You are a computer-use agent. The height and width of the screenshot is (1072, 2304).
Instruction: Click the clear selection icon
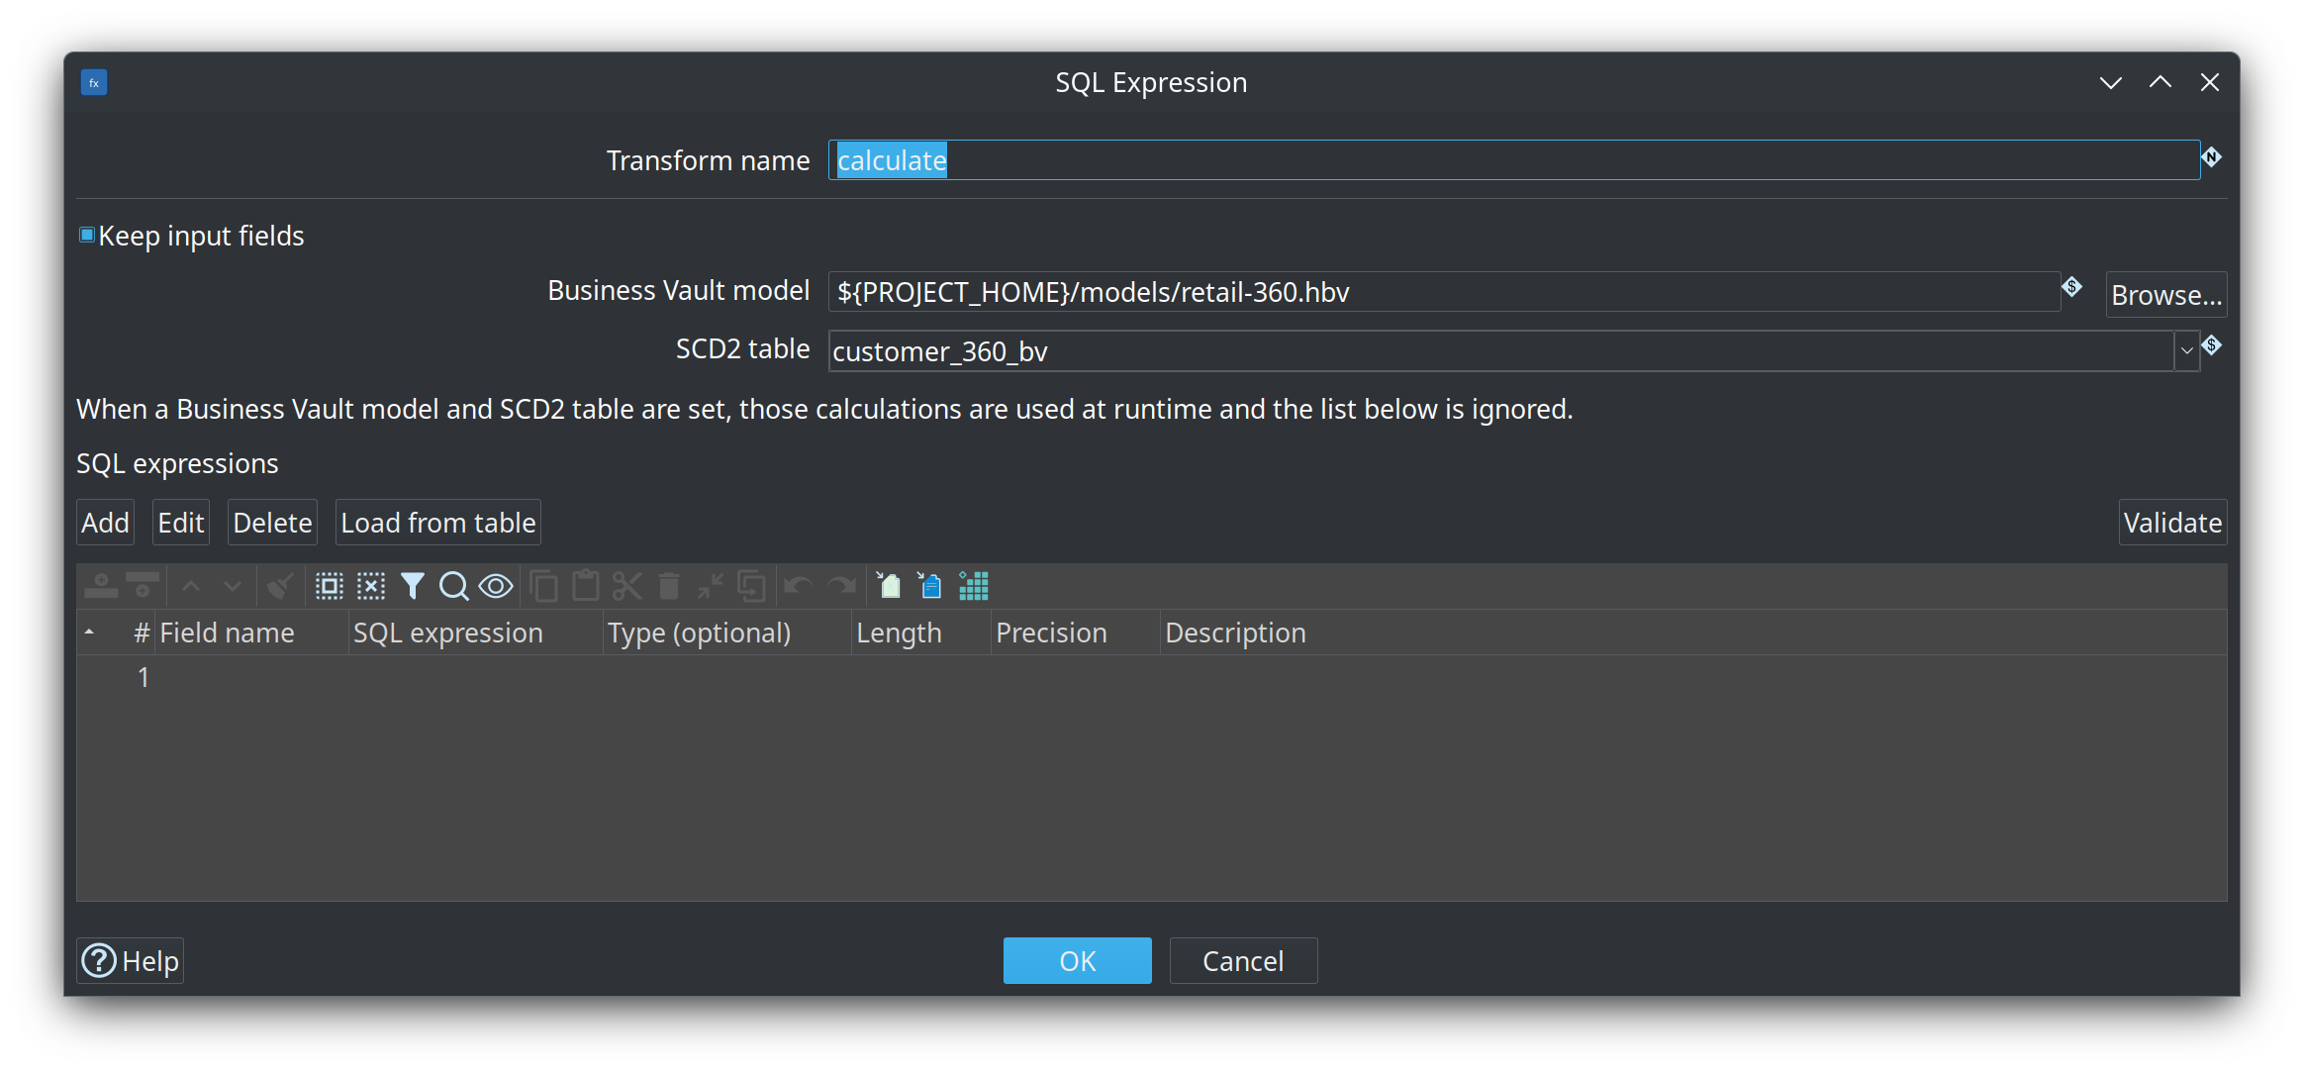click(371, 586)
